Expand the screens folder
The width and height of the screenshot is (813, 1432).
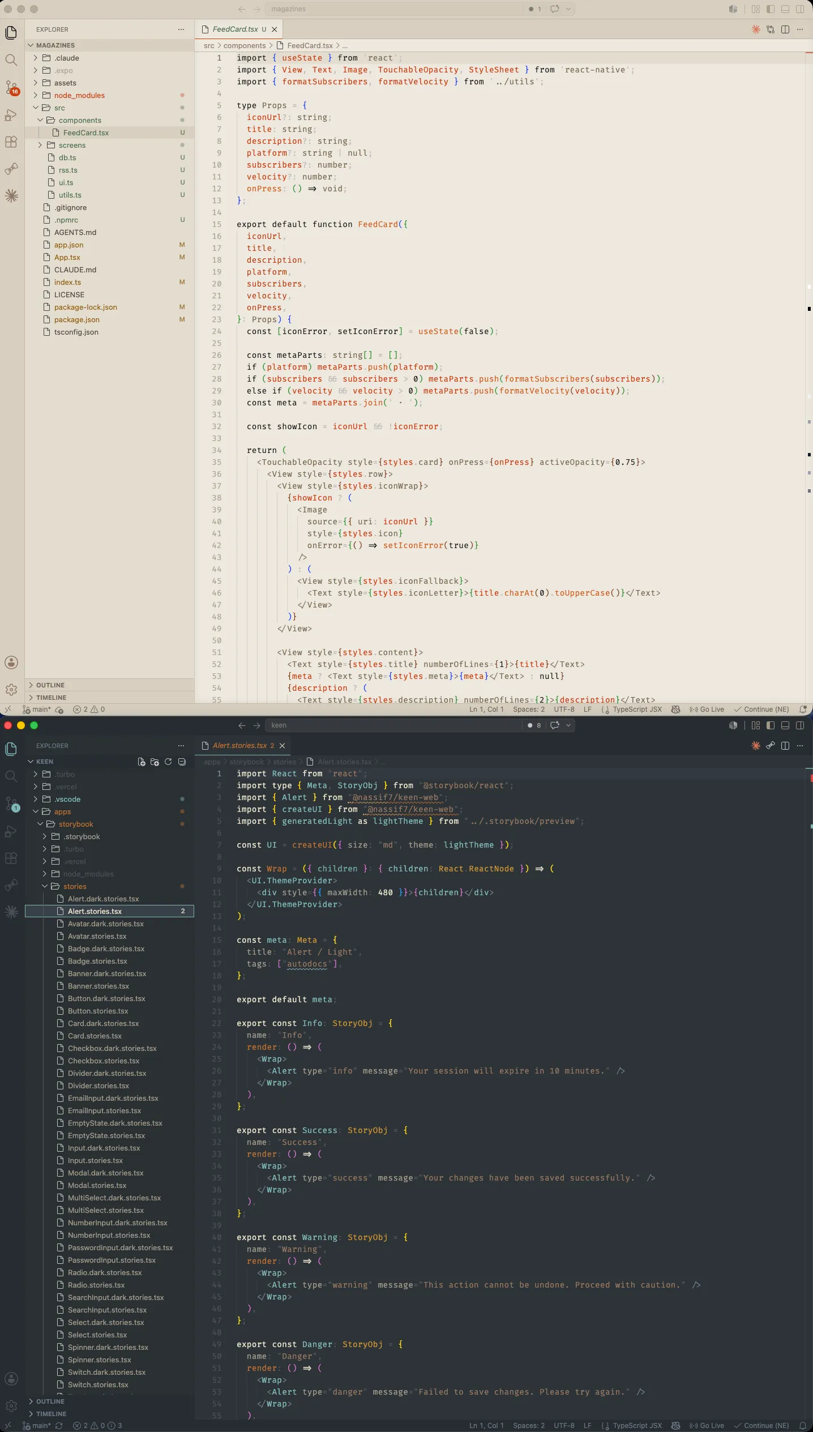click(110, 145)
